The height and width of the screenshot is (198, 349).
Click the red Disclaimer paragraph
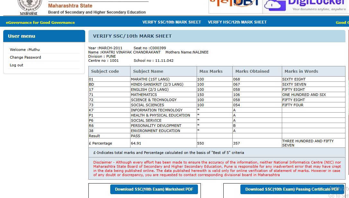(x=217, y=168)
